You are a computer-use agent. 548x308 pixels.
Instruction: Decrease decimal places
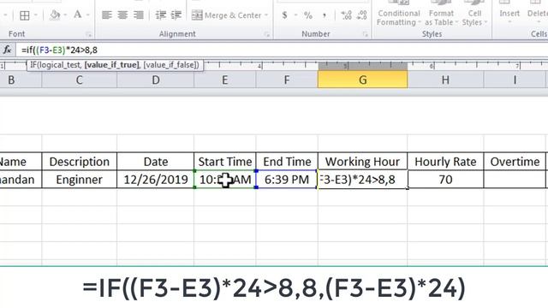[x=361, y=15]
